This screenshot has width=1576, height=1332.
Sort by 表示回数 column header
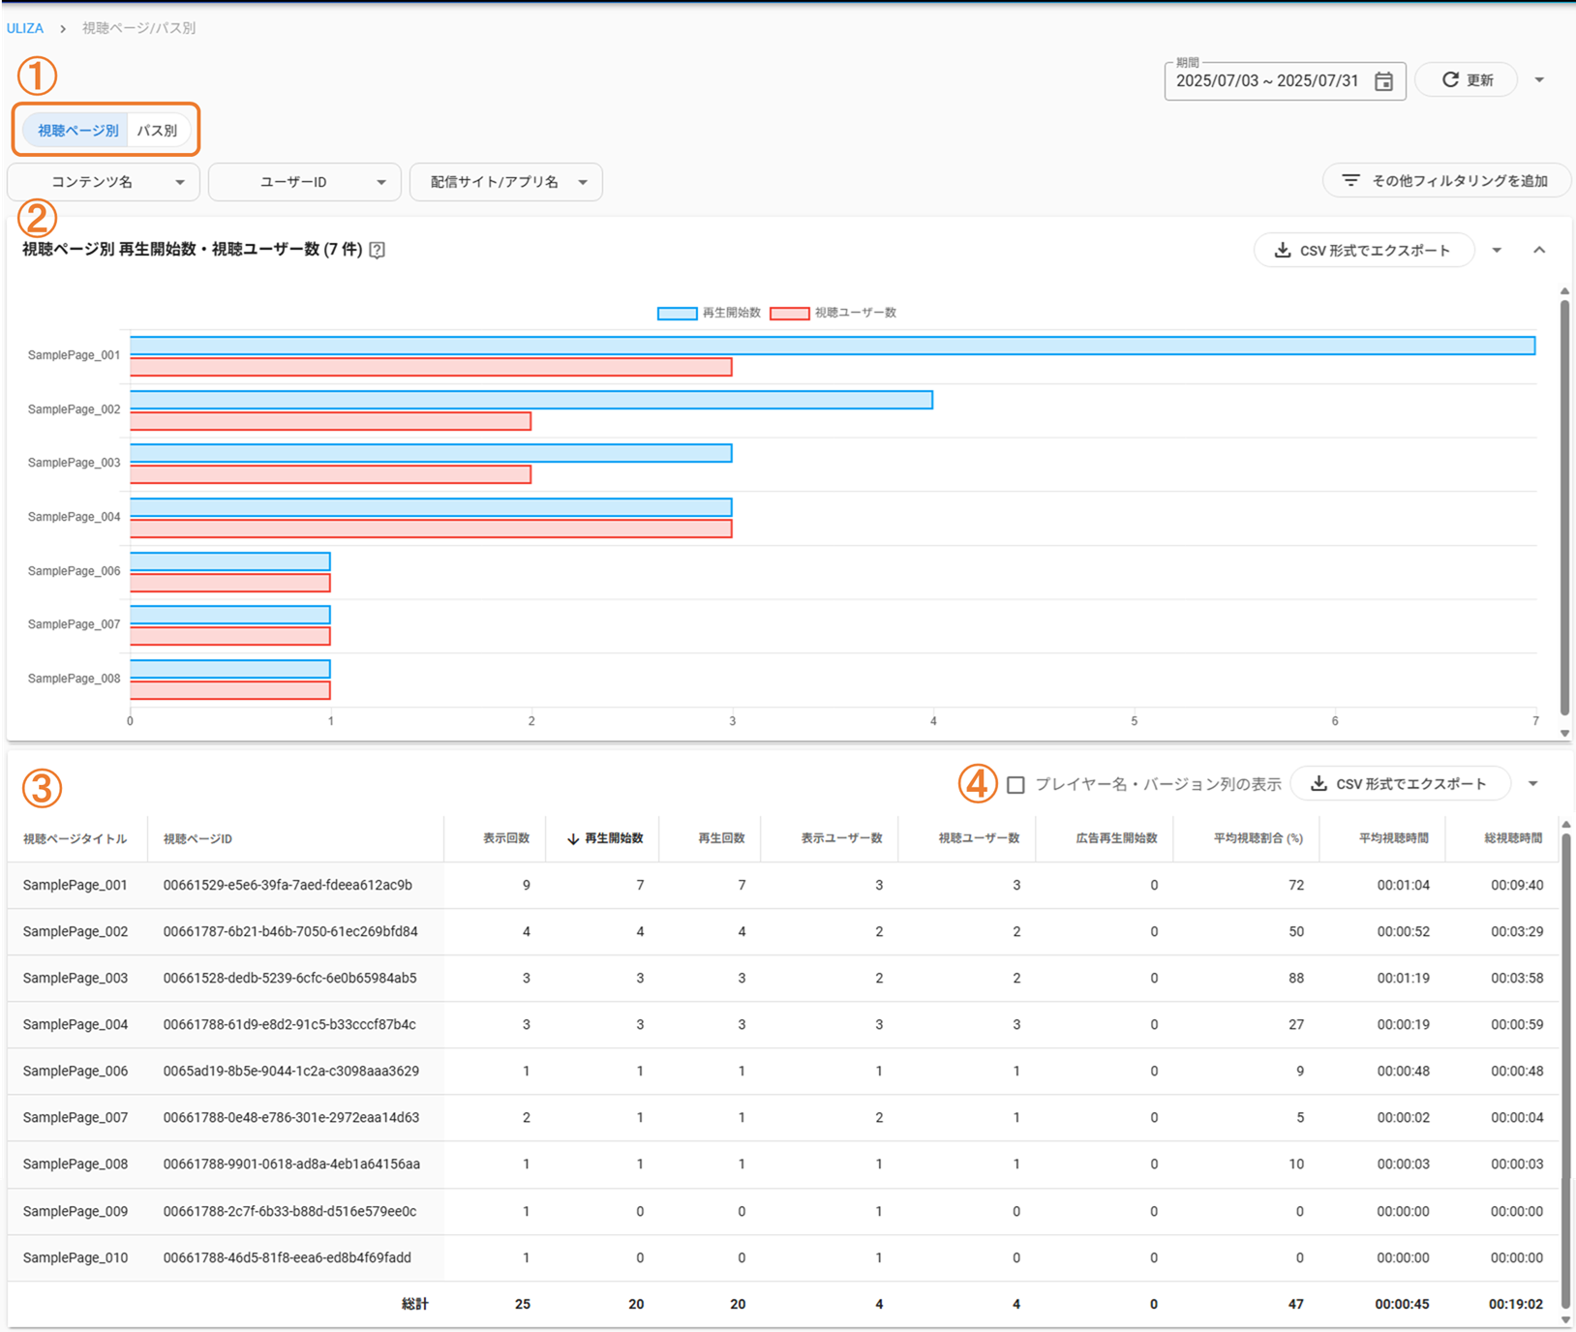[506, 838]
